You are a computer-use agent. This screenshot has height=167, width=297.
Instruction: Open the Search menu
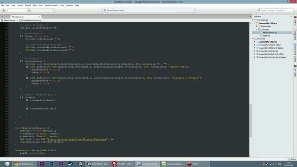point(20,5)
